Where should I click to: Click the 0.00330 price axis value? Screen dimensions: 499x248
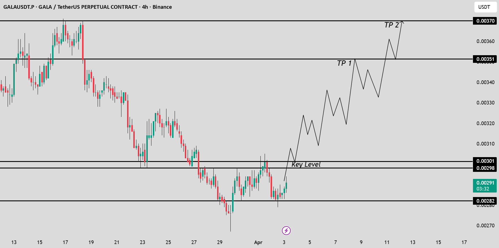[x=485, y=103]
